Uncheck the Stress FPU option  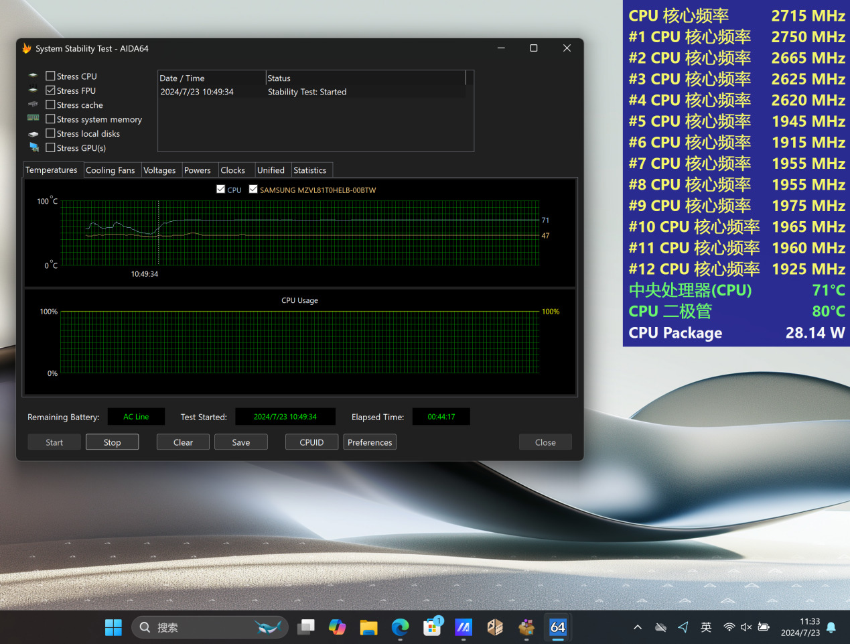50,90
